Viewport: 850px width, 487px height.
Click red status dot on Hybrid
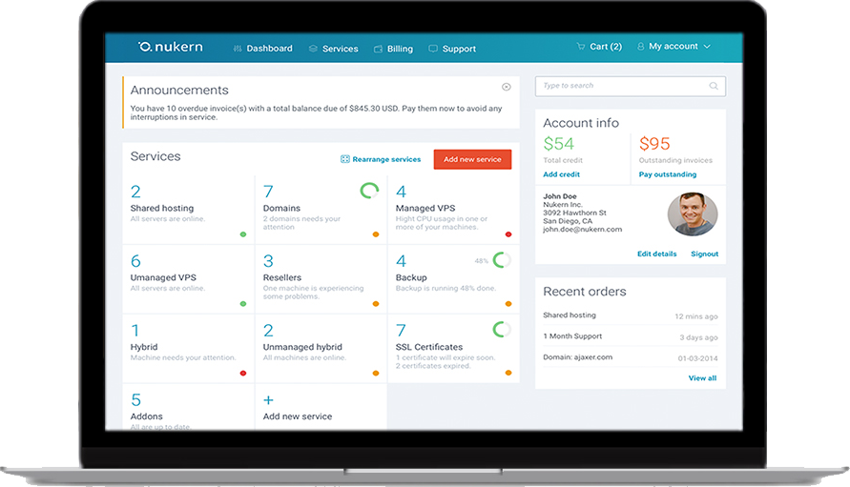coord(243,374)
